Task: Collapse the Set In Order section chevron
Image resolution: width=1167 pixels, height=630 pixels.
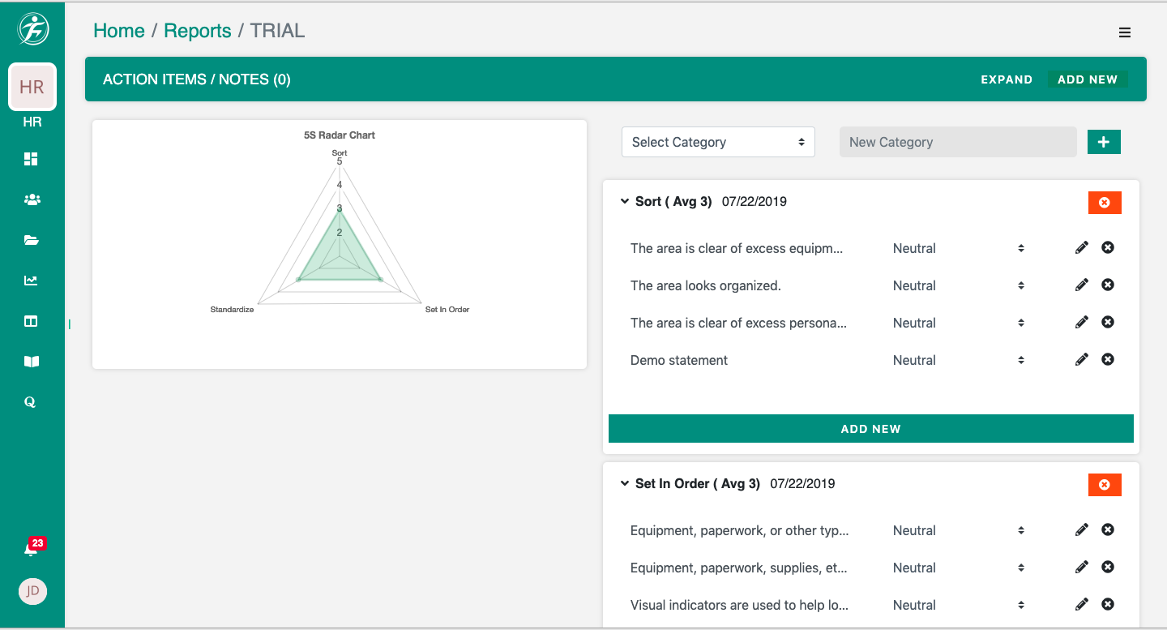Action: pyautogui.click(x=625, y=483)
